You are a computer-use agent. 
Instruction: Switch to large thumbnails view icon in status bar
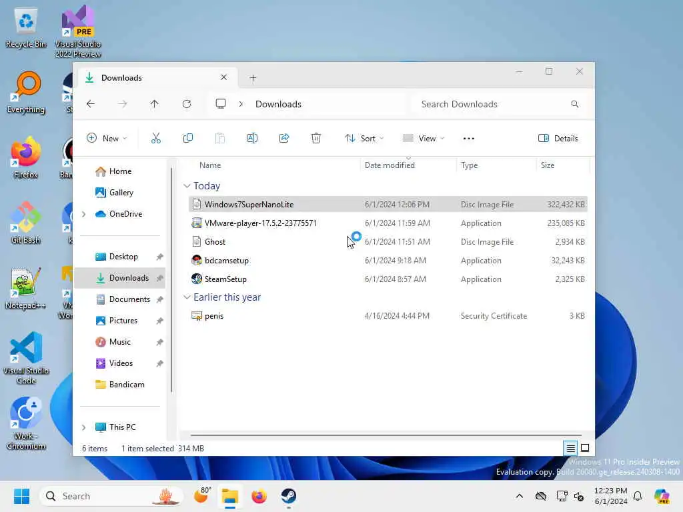(x=585, y=448)
